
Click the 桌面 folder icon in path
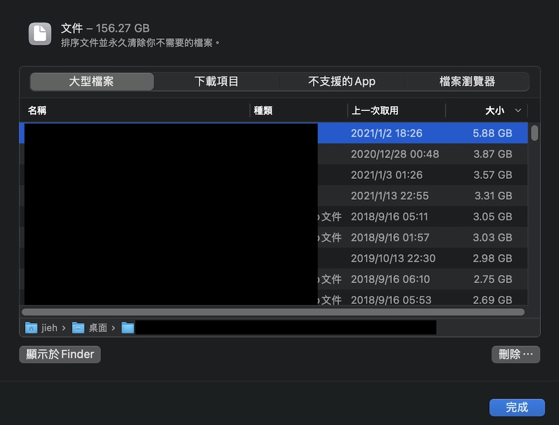coord(79,328)
